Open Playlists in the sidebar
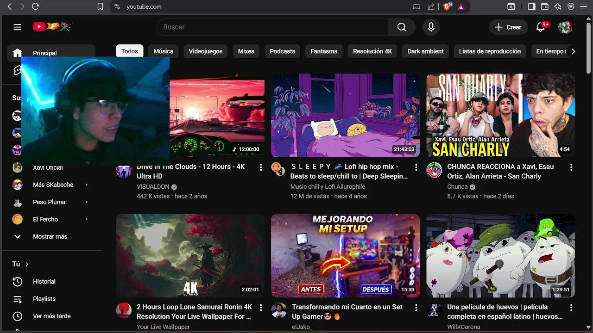593x333 pixels. pos(51,299)
